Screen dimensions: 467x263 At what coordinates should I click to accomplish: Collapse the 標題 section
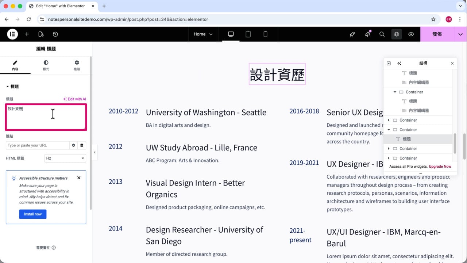[x=12, y=87]
